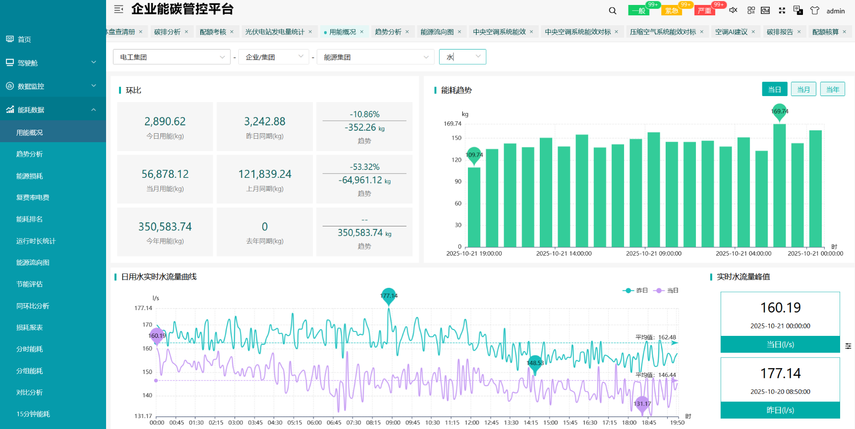The image size is (855, 429).
Task: Enter fullscreen with the expand icon
Action: coord(782,10)
